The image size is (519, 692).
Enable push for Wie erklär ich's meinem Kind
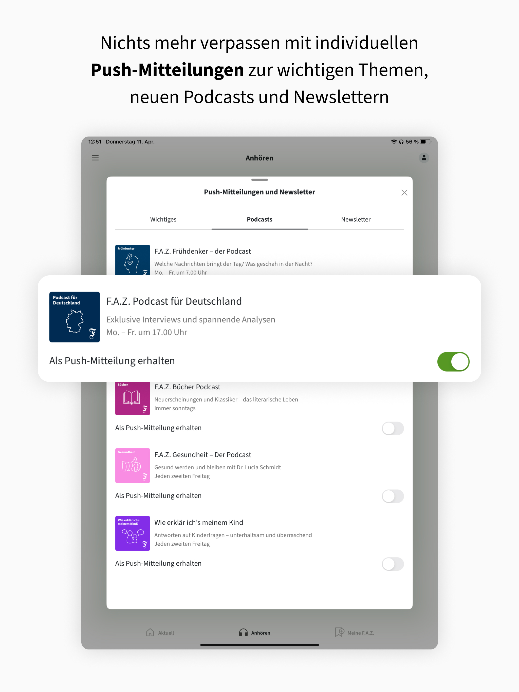[x=393, y=564]
